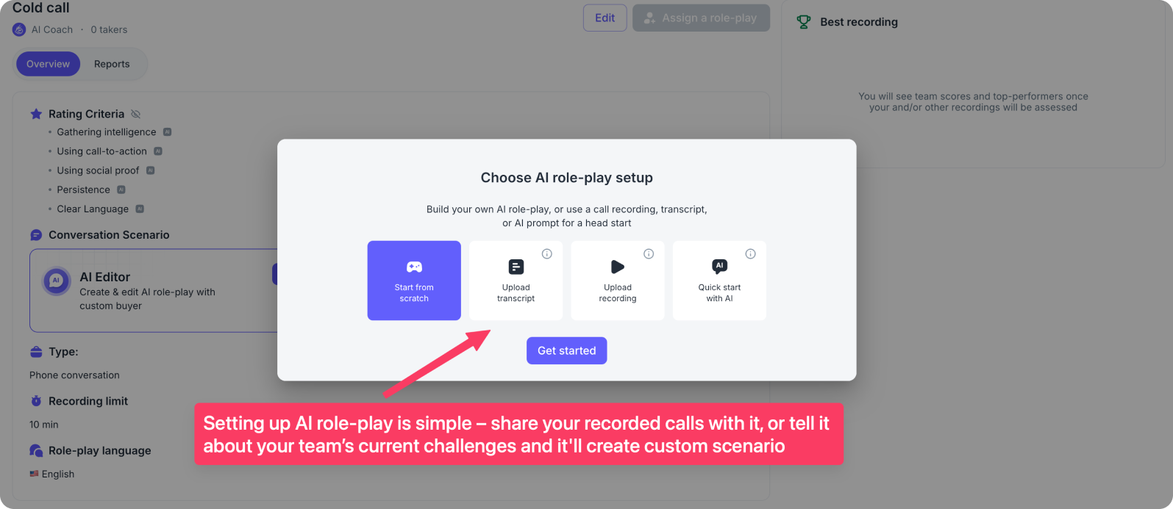Click the Get started button

566,350
